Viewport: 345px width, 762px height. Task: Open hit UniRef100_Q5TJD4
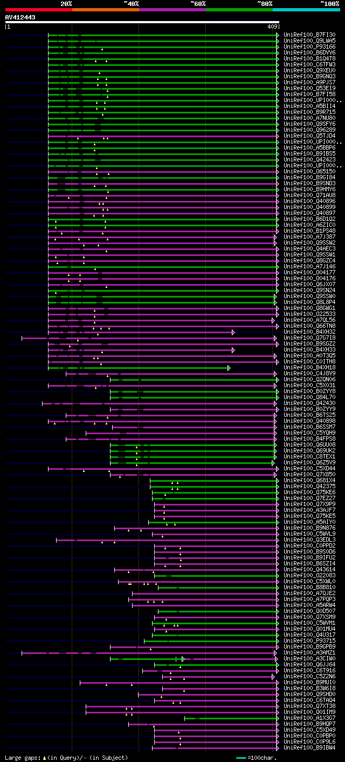tap(309, 136)
